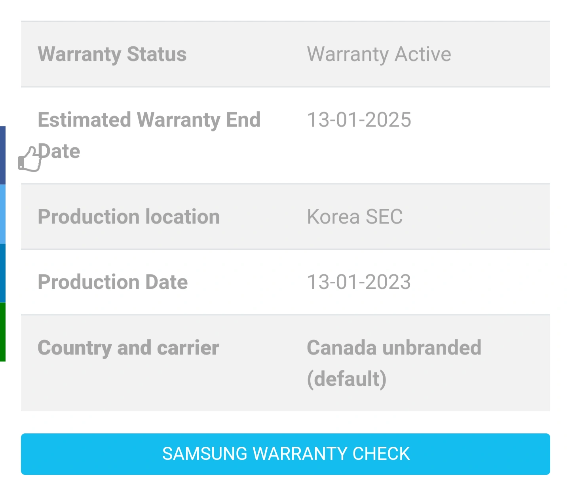This screenshot has height=478, width=570.
Task: Click the thumbs-up like icon
Action: point(29,159)
